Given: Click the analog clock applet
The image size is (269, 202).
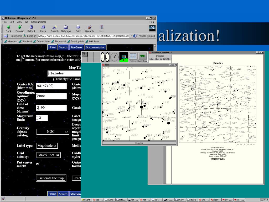Looking at the screenshot, I should pos(114,57).
